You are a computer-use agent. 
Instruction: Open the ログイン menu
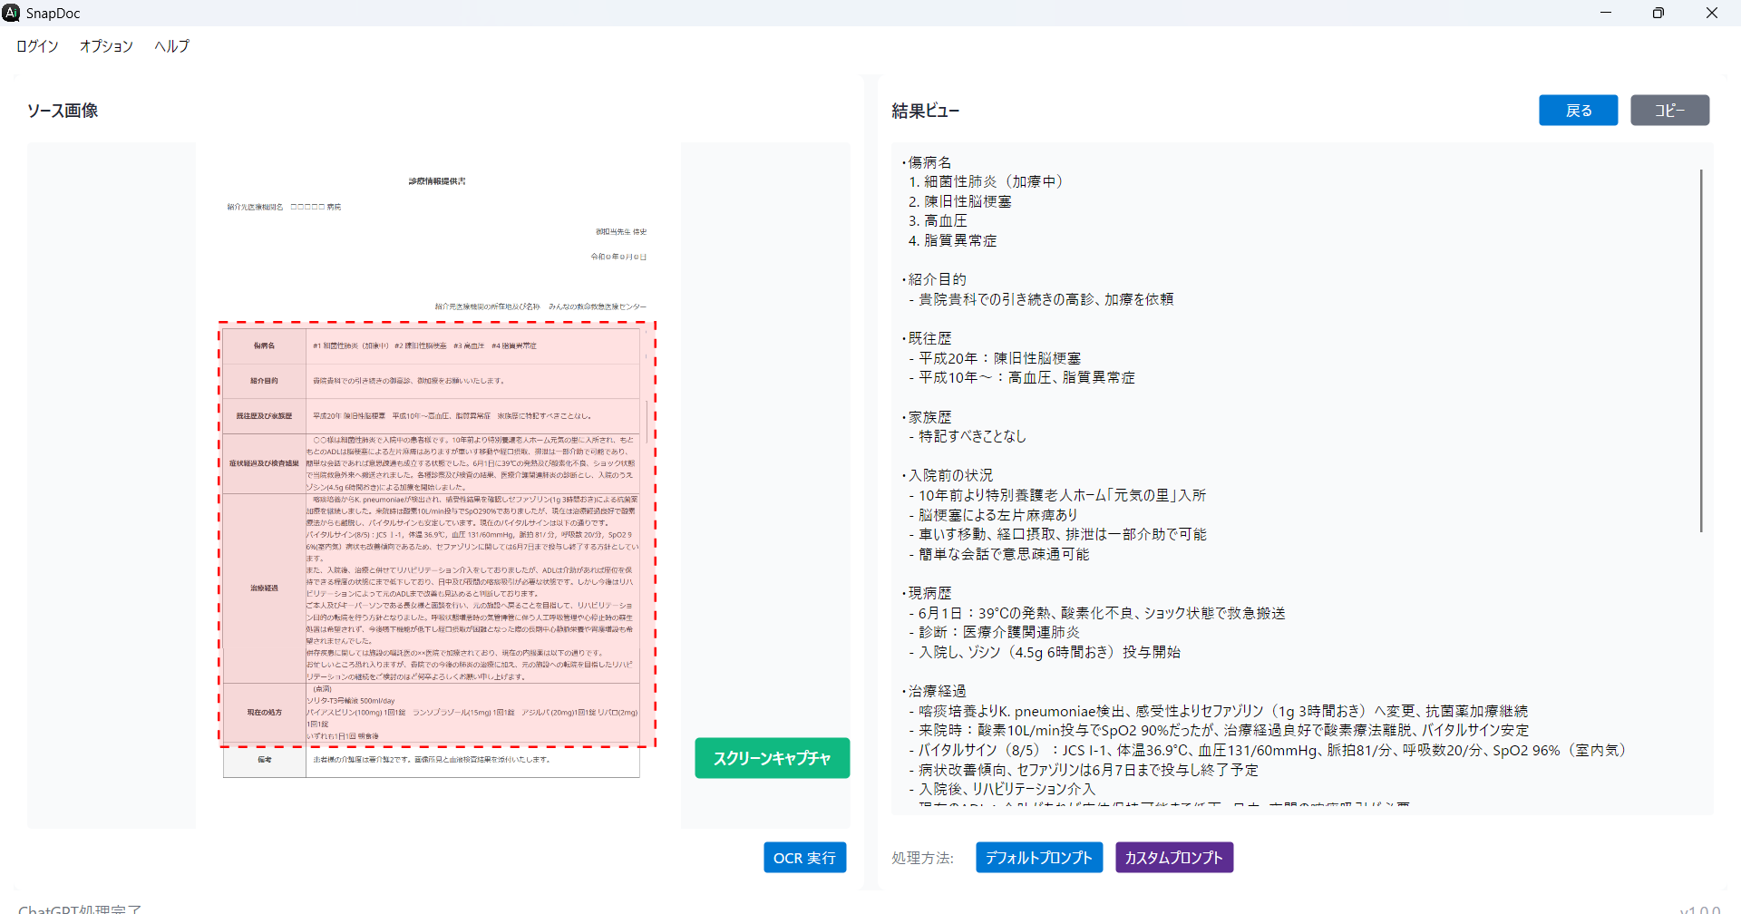[37, 46]
